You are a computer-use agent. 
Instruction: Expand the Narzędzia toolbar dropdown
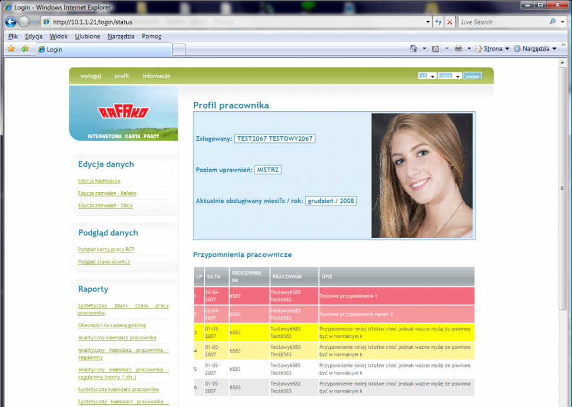(x=535, y=49)
